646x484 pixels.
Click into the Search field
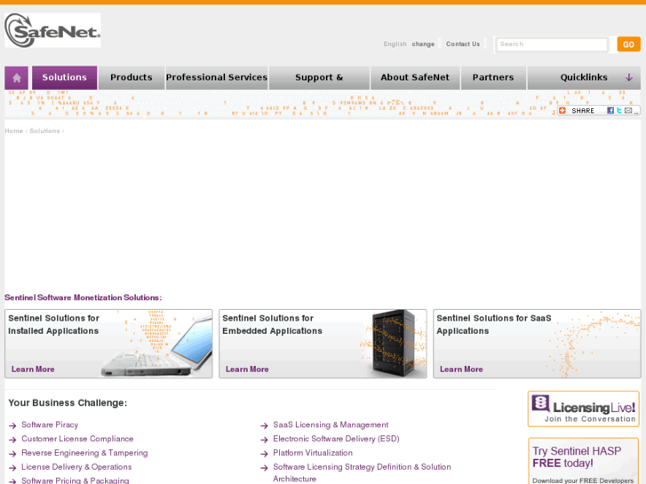pyautogui.click(x=552, y=44)
